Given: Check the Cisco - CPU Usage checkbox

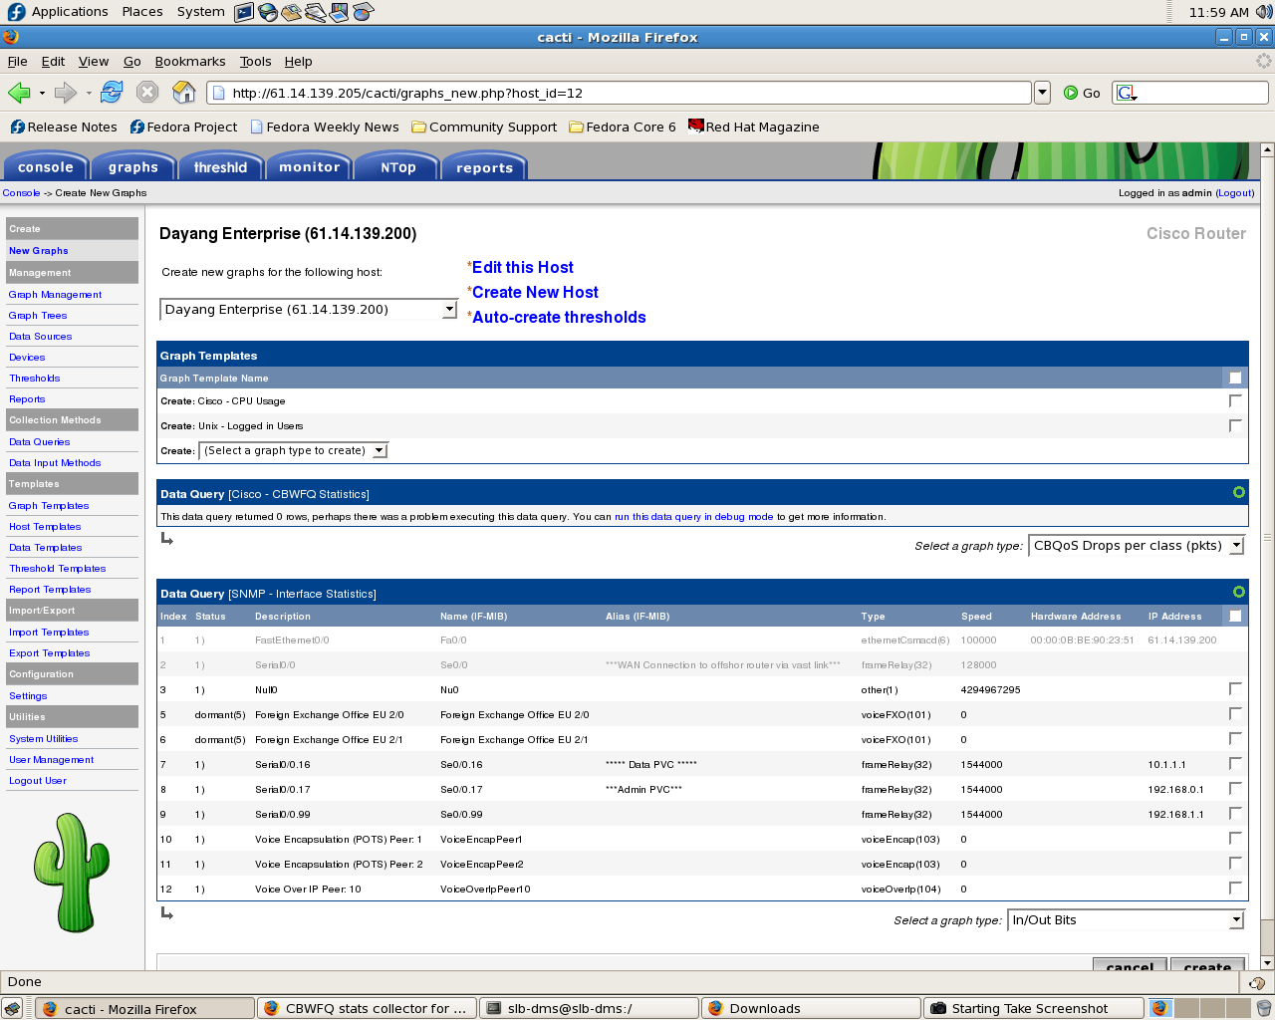Looking at the screenshot, I should tap(1235, 400).
